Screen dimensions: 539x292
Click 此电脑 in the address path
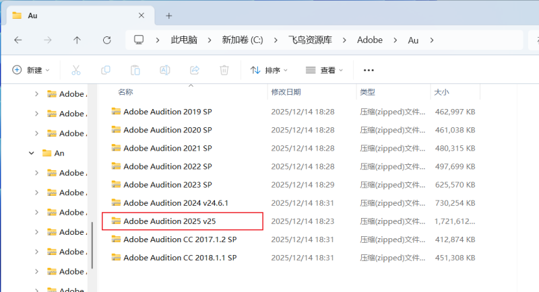(184, 40)
